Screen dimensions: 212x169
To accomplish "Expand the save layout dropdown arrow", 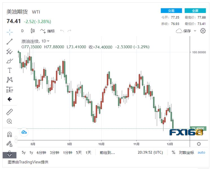I will 195,31.
